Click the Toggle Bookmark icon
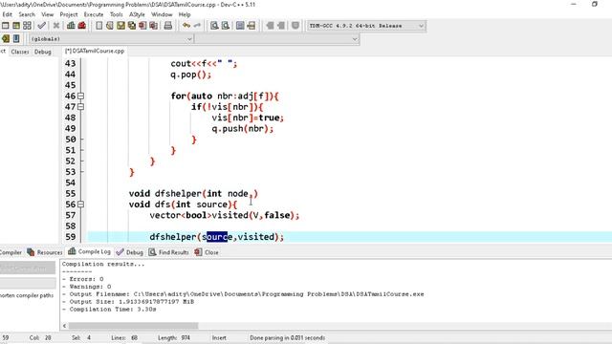The width and height of the screenshot is (612, 344). [x=16, y=38]
